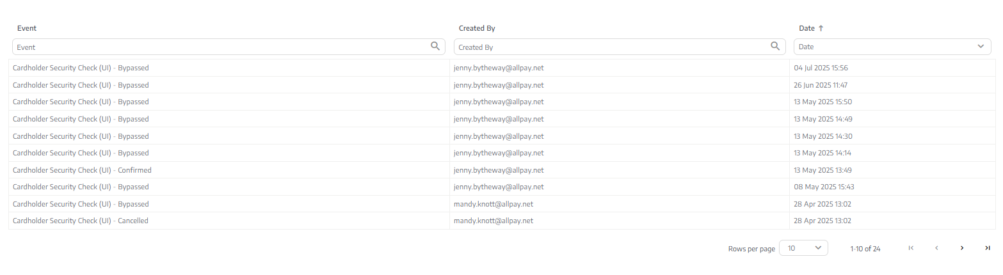Click jenny.bytheway@allpay.net in the Confirmed row
Image resolution: width=1003 pixels, height=275 pixels.
499,170
